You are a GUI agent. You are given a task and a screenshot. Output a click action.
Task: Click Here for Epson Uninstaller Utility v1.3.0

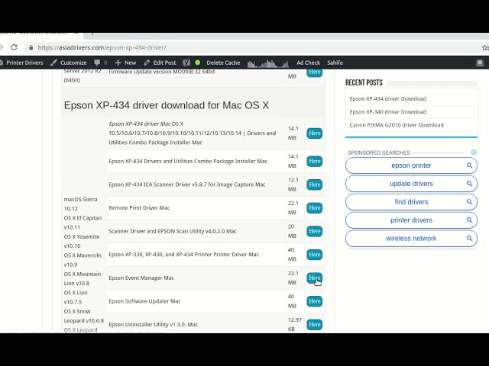[x=314, y=325]
